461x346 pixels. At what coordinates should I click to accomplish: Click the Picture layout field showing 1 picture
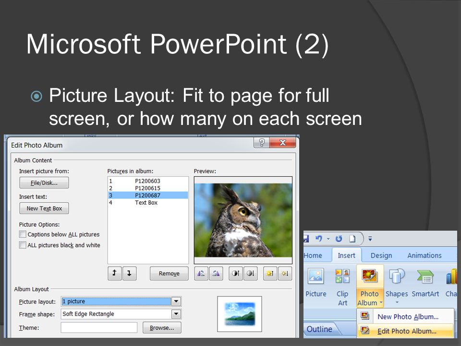116,301
